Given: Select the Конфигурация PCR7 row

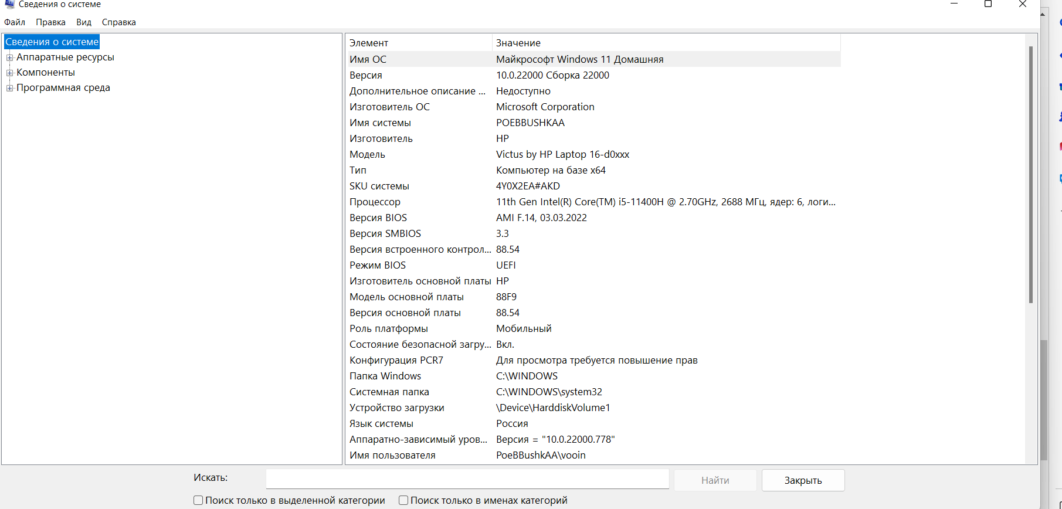Looking at the screenshot, I should [x=594, y=360].
